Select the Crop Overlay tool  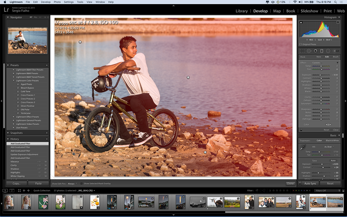point(302,51)
